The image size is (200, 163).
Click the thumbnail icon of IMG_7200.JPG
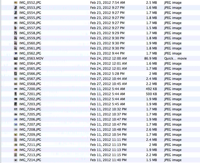[16, 89]
